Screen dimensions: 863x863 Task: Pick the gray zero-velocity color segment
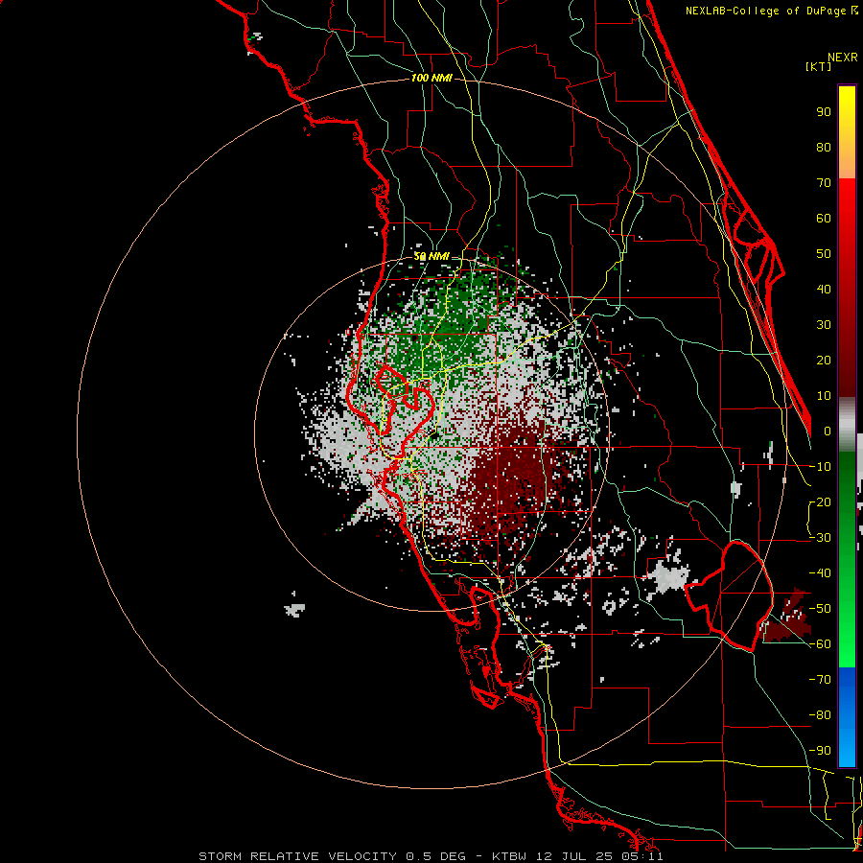847,425
